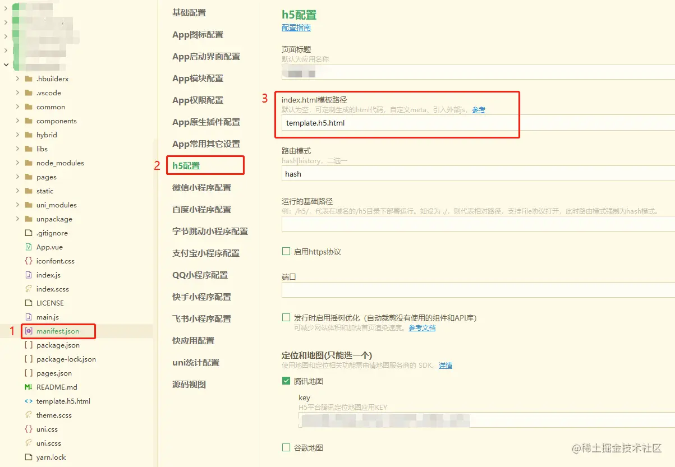Switch to 源码视图
675x467 pixels.
tap(189, 385)
